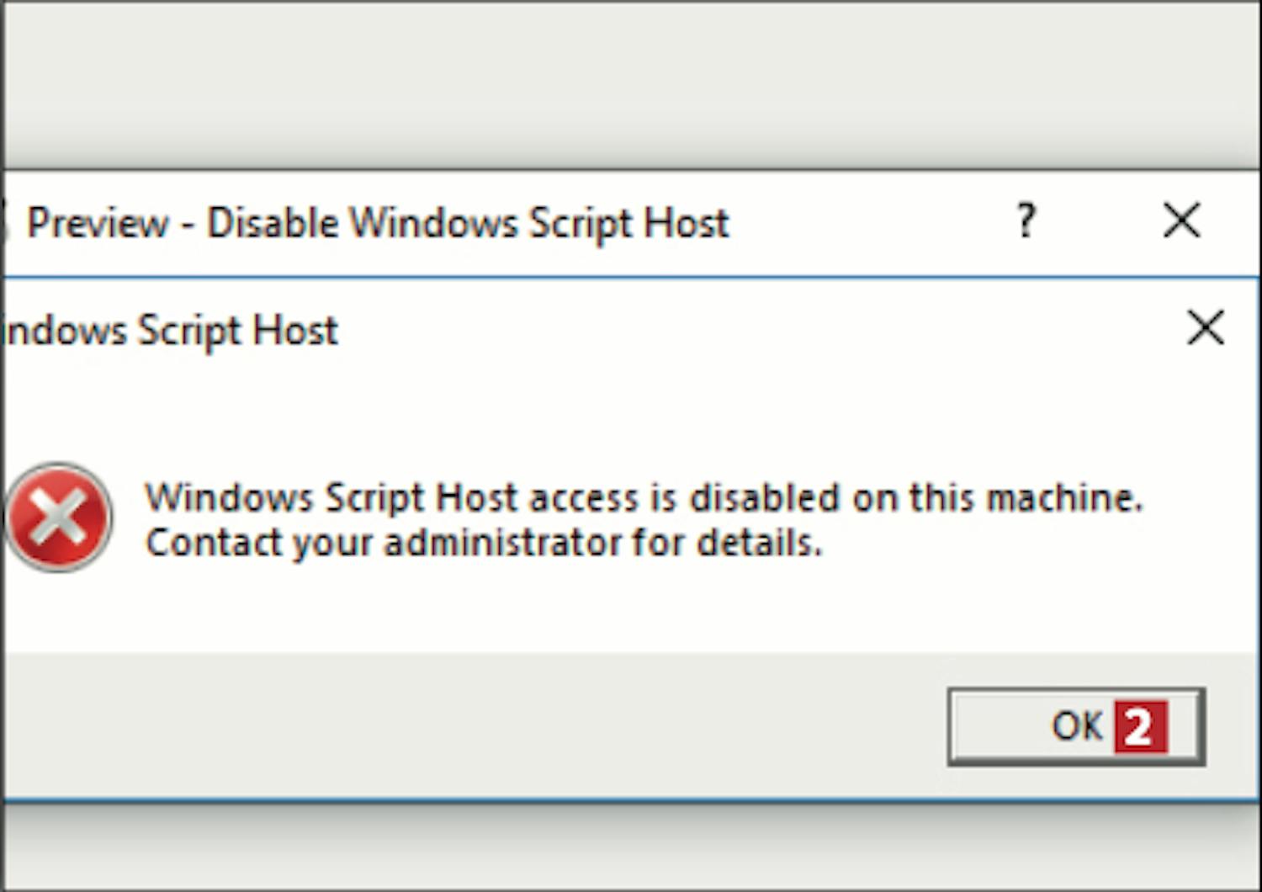Screen dimensions: 1262x892
Task: Click the gray strip beneath the error dialog
Action: [x=631, y=846]
